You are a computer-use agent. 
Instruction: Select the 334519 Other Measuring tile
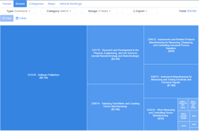(x=161, y=114)
